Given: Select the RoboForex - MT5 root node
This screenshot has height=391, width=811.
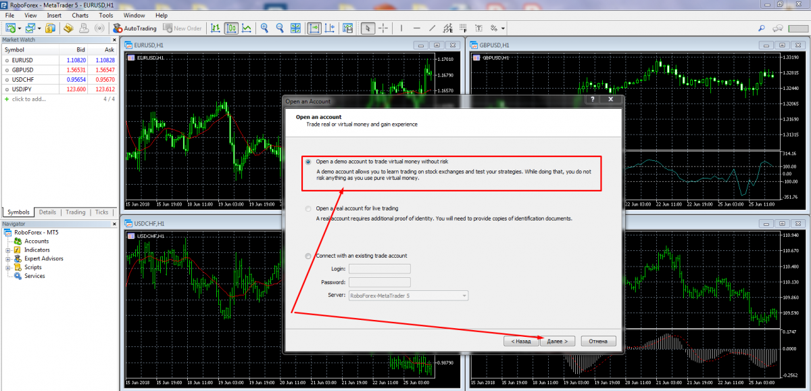Looking at the screenshot, I should click(36, 232).
